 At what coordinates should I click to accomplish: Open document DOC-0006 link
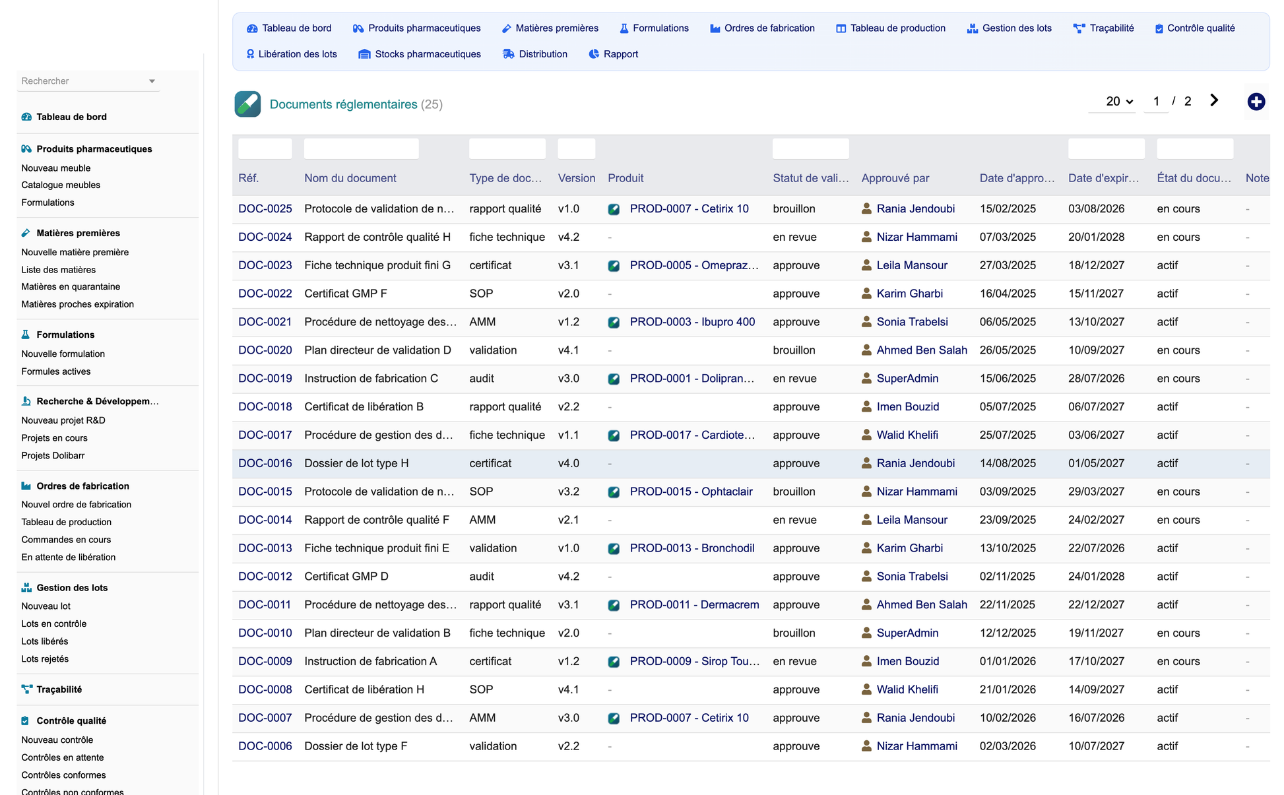pyautogui.click(x=265, y=746)
